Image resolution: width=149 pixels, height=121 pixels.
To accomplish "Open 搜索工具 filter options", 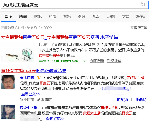I will click(x=140, y=28).
